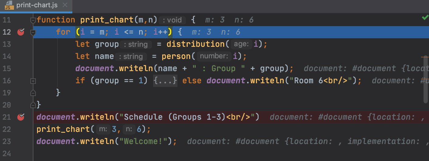The height and width of the screenshot is (161, 429).
Task: Click the 'person' function call
Action: tap(176, 56)
